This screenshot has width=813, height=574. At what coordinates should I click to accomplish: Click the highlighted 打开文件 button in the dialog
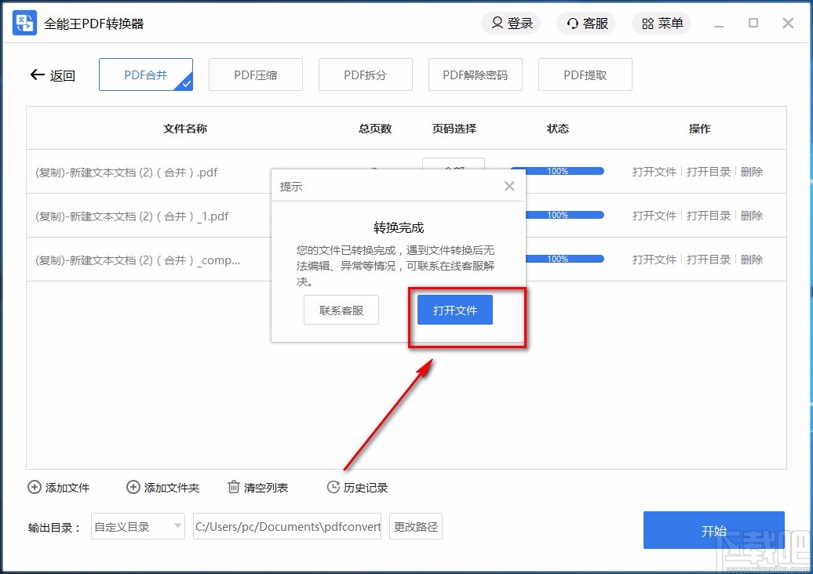coord(454,310)
